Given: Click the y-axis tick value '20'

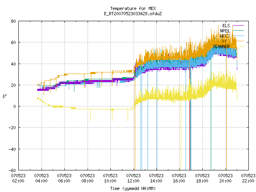Looking at the screenshot, I should point(13,85).
